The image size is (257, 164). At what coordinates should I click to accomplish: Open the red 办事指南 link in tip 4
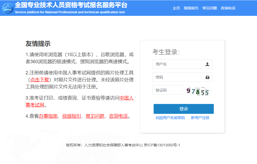click(48, 116)
